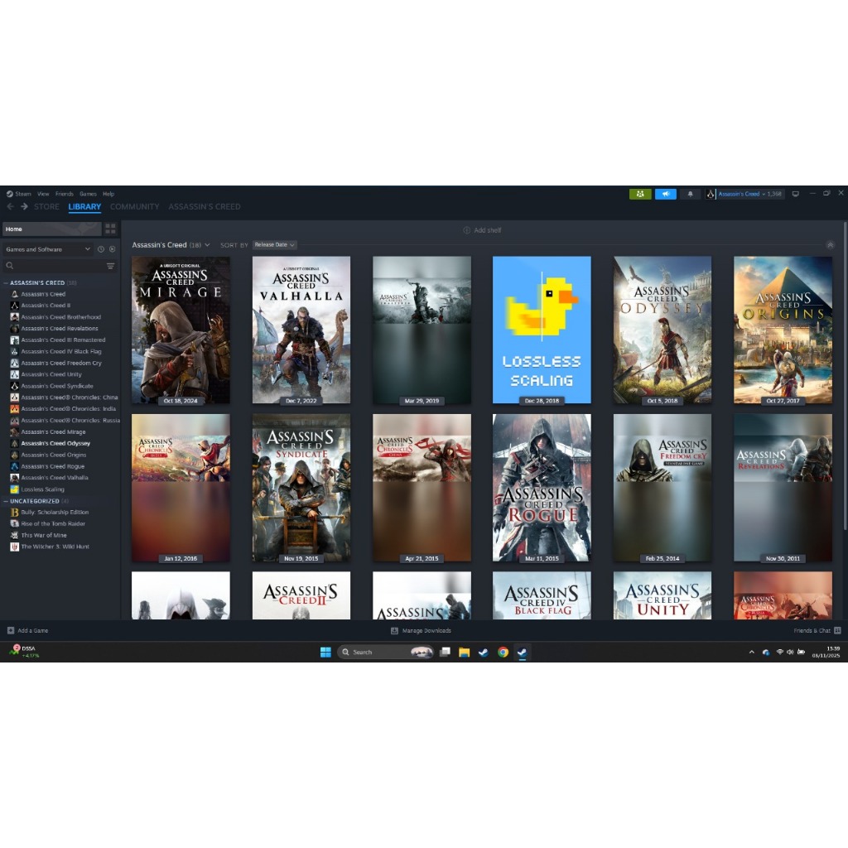Open the Assassin's Creed Valhalla cover
The width and height of the screenshot is (848, 848).
tap(301, 330)
